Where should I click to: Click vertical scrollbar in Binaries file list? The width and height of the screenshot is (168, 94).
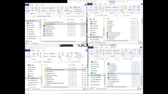pos(142,22)
